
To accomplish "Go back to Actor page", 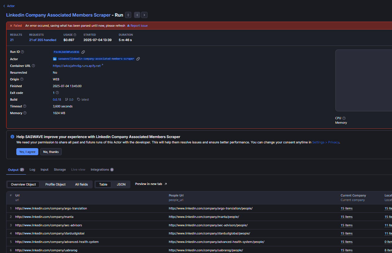I will coord(9,6).
